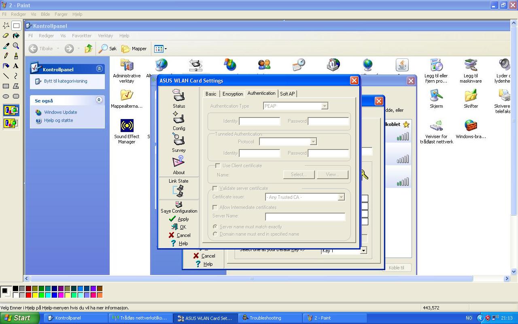Open the Tilbake history dropdown arrow
518x324 pixels.
[x=58, y=49]
